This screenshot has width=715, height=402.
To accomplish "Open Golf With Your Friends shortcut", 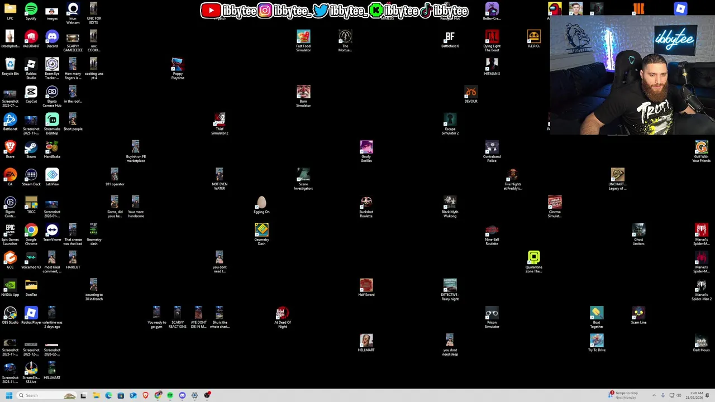I will [x=701, y=151].
